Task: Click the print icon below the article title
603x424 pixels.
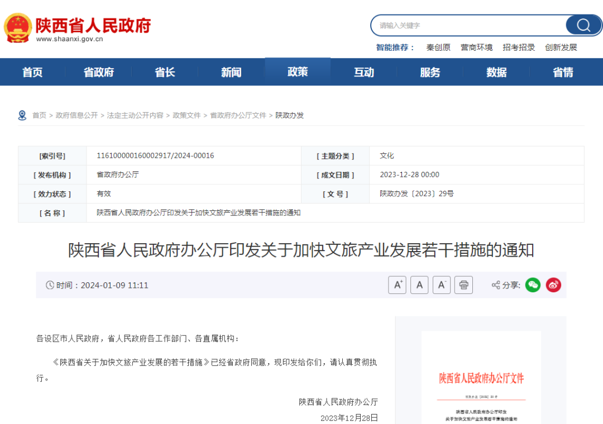Action: 463,285
